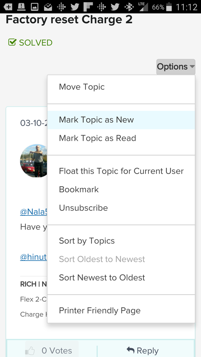
Task: Tap the Bluetooth icon in status bar
Action: [x=129, y=7]
